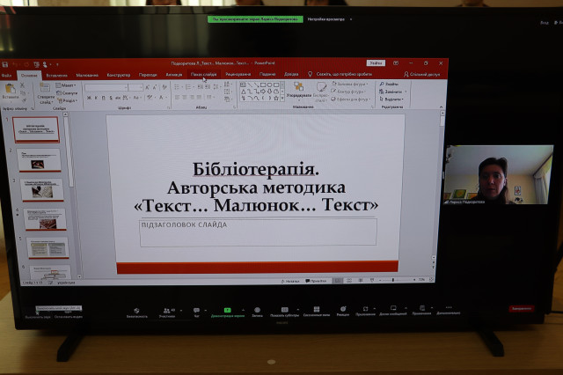Toggle Zoom mute microphone button

tap(37, 315)
